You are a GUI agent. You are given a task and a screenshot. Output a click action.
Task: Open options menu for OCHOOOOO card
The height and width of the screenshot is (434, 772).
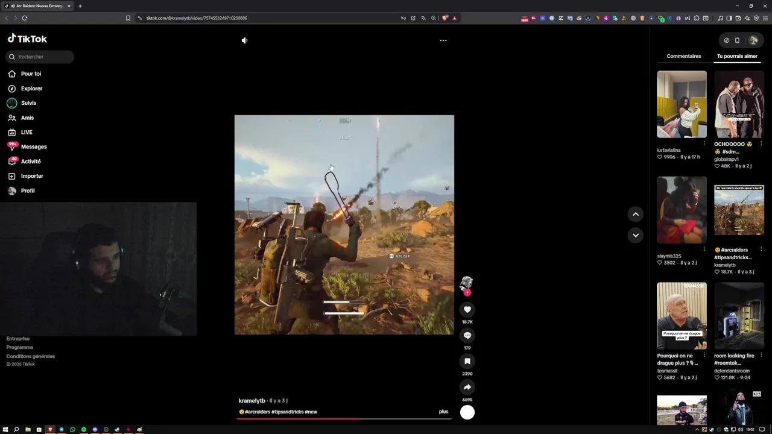click(x=761, y=143)
